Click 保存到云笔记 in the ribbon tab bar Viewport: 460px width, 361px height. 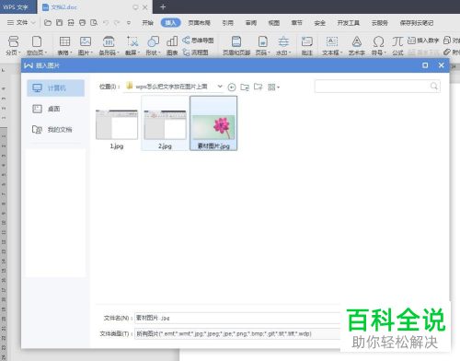417,23
